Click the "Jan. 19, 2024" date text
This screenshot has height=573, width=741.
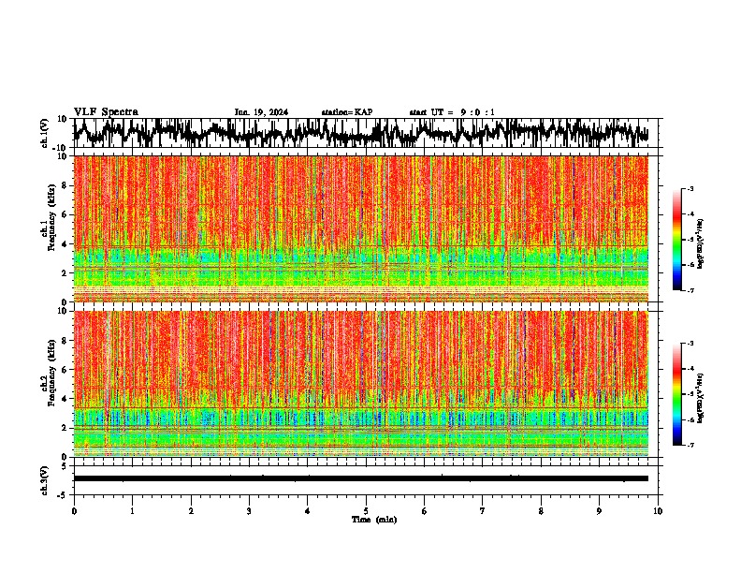(x=261, y=112)
